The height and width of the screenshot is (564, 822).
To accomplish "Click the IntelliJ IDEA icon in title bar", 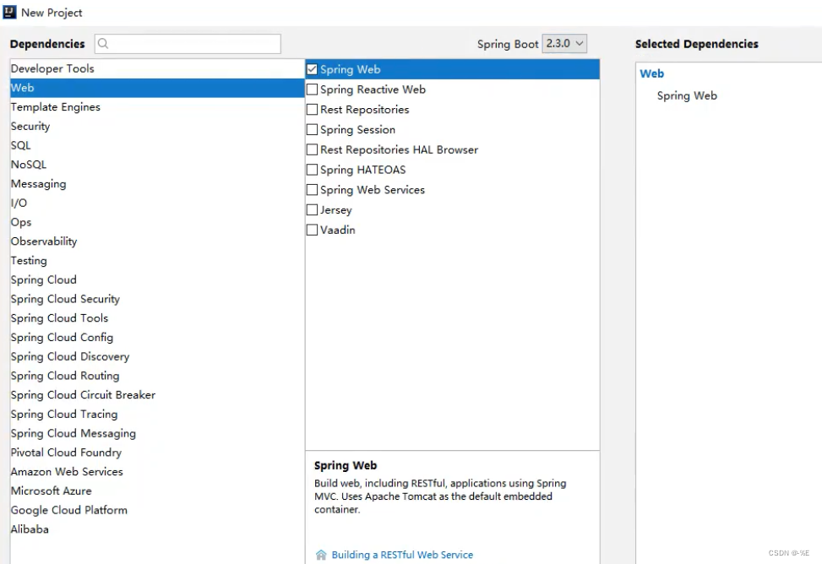I will coord(9,12).
